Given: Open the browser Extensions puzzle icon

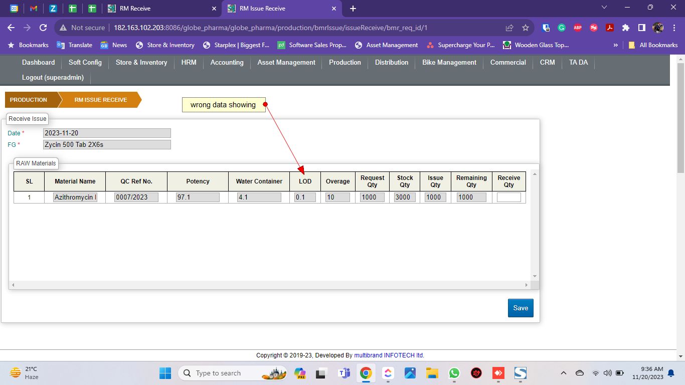Looking at the screenshot, I should (x=625, y=28).
